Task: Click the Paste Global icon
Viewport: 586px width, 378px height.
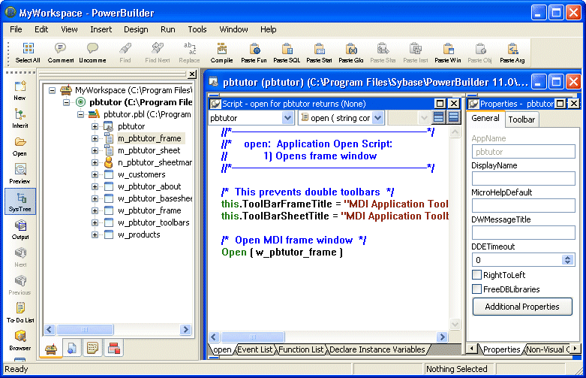Action: tap(351, 53)
